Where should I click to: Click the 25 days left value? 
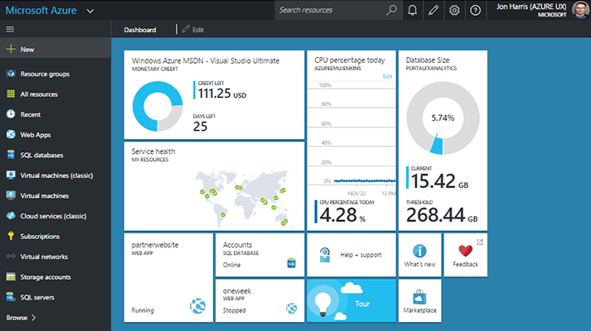pyautogui.click(x=200, y=127)
